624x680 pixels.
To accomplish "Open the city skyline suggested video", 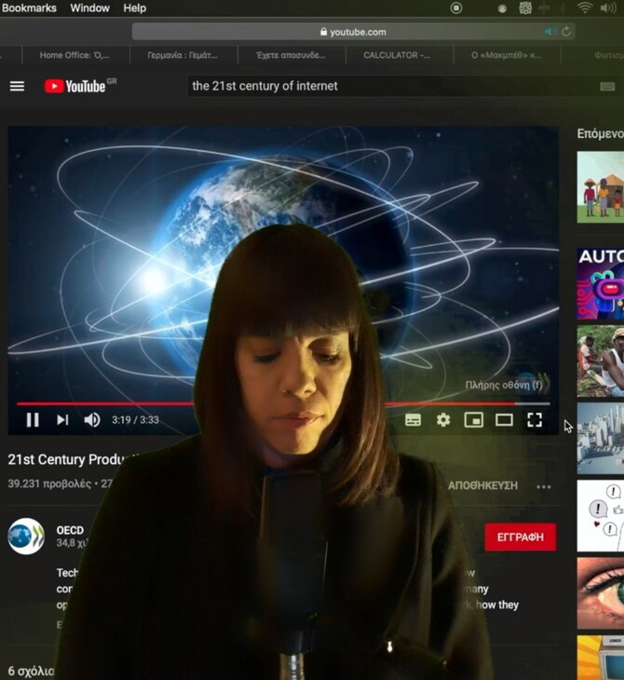I will click(x=600, y=439).
